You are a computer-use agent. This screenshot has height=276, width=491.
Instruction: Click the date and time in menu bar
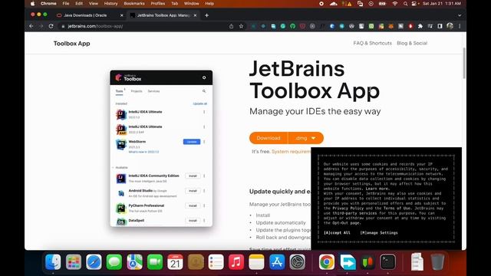pos(442,4)
